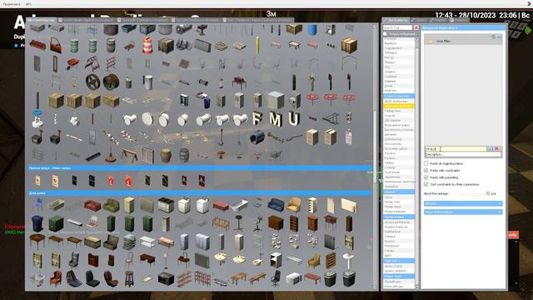
Task: Spawn the letter M prop
Action: pyautogui.click(x=276, y=119)
